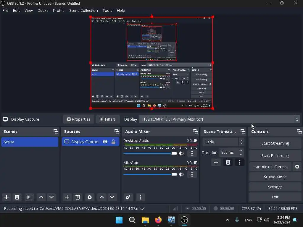303x227 pixels.
Task: Open Desktop Audio options three-dot menu
Action: tap(192, 153)
